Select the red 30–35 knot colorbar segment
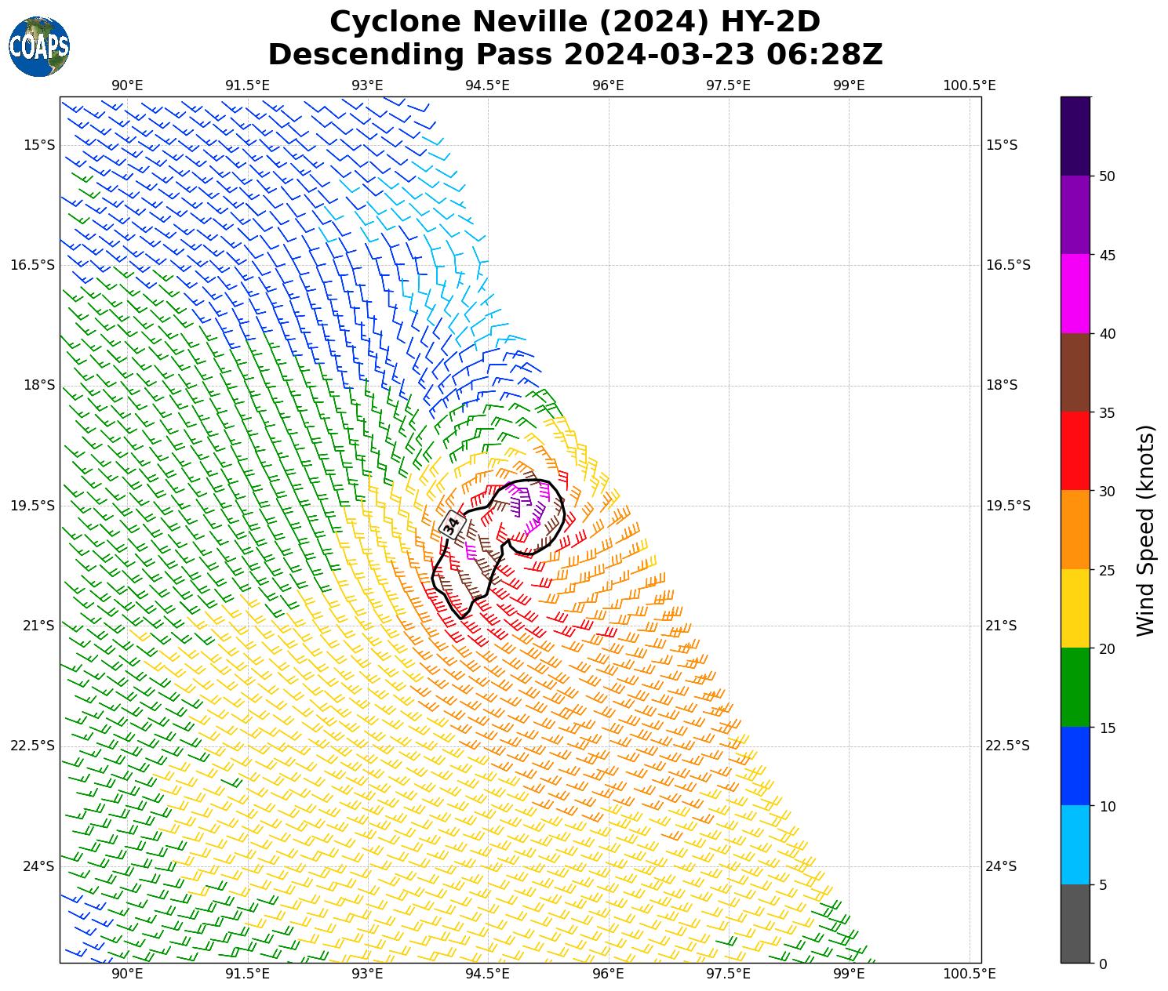 1075,451
